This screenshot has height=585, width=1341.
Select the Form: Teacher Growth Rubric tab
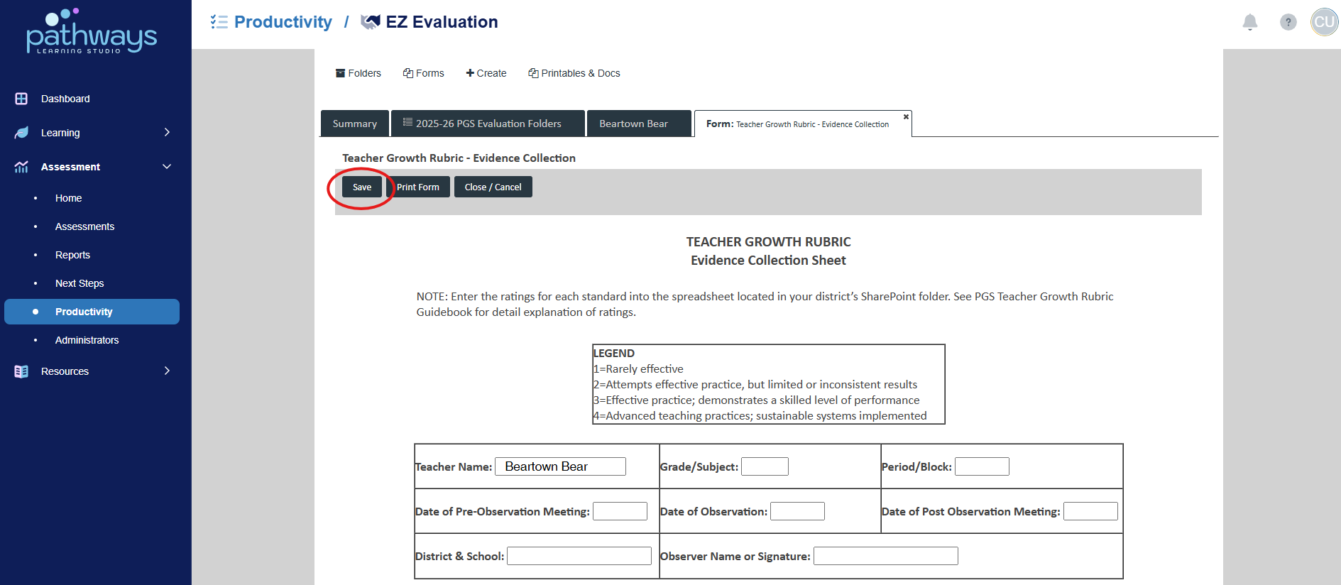803,124
